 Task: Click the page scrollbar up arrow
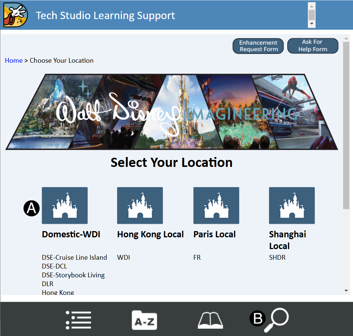click(x=346, y=39)
